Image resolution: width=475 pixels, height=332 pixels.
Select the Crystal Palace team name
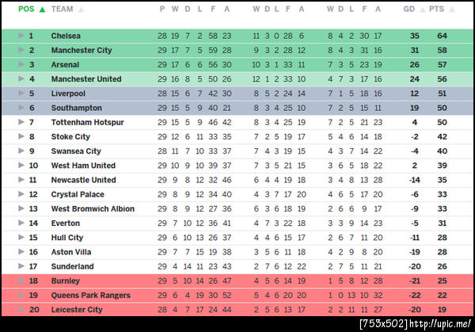tap(77, 194)
